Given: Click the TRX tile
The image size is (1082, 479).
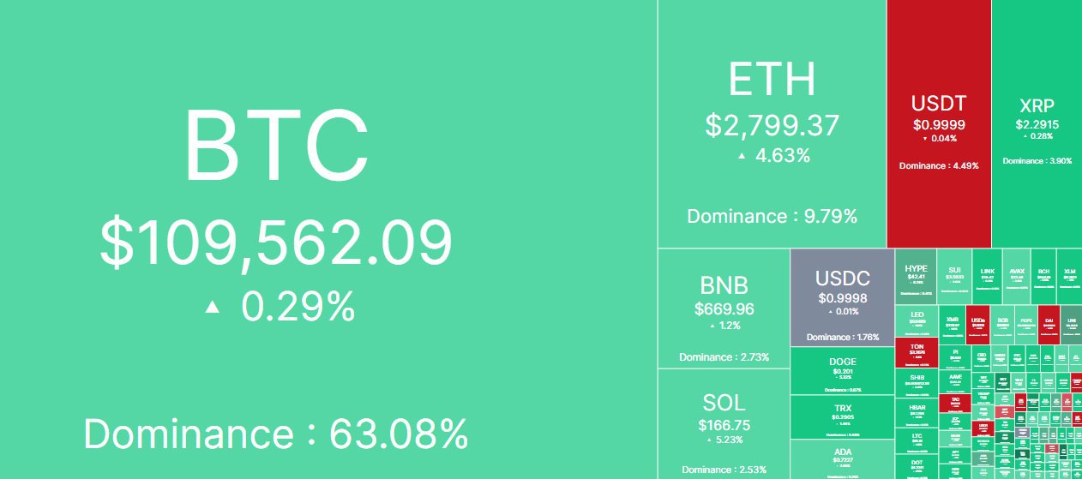Looking at the screenshot, I should (842, 416).
